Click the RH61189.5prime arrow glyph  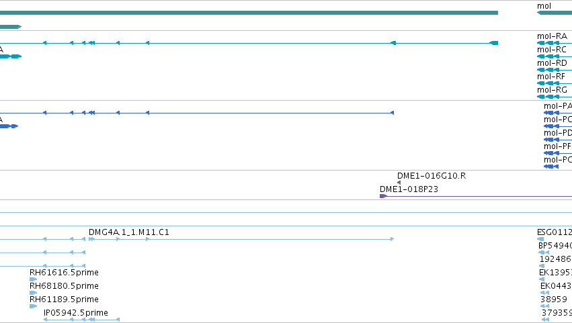tap(33, 306)
